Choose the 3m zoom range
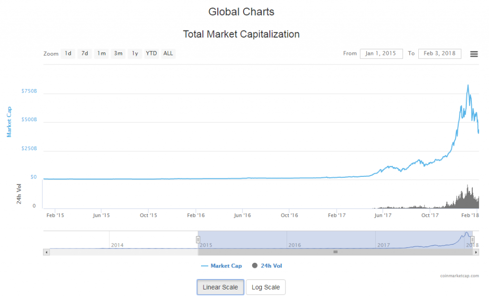 tap(118, 53)
